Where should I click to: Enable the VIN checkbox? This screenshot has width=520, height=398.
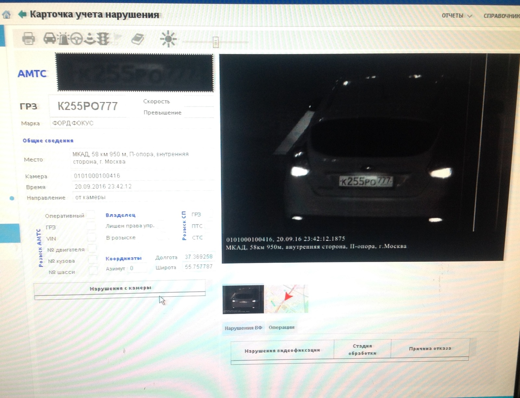click(x=92, y=237)
